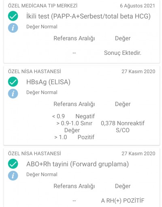Tap the first ÖZEL NİSA HASTANESİ header
The image size is (162, 207).
point(34,71)
